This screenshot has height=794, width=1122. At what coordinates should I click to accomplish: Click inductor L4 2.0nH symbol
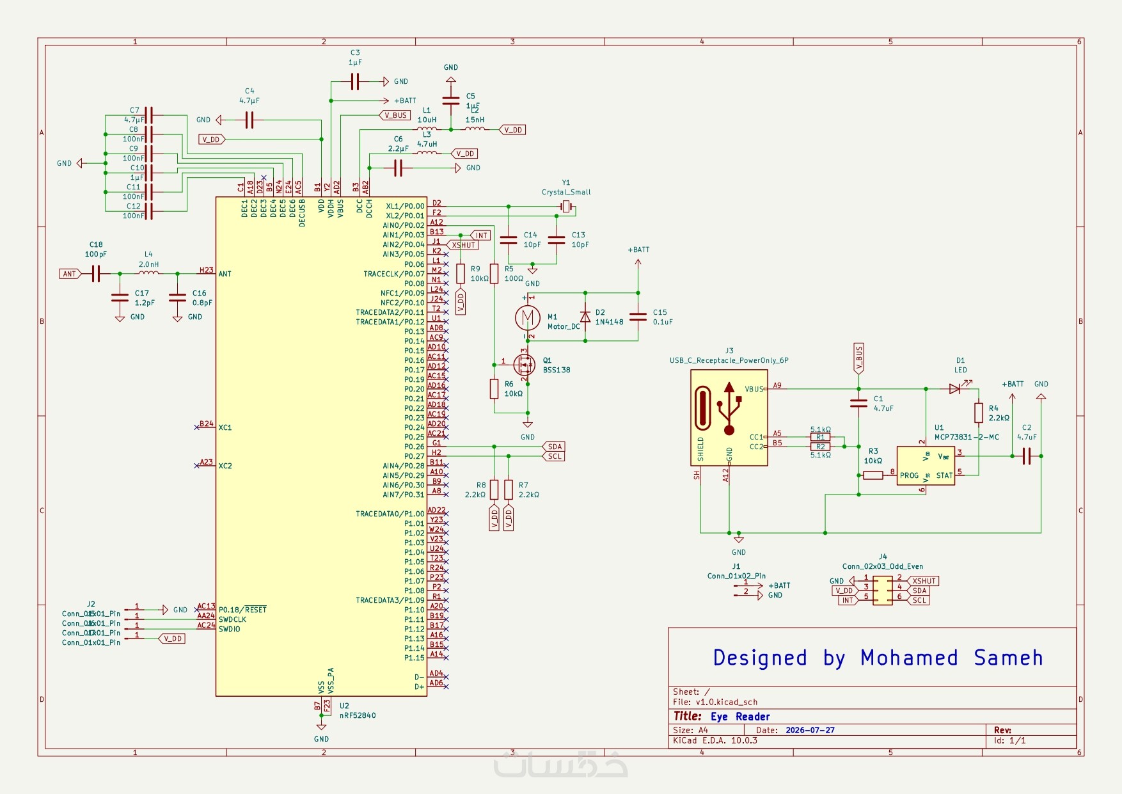pyautogui.click(x=148, y=273)
